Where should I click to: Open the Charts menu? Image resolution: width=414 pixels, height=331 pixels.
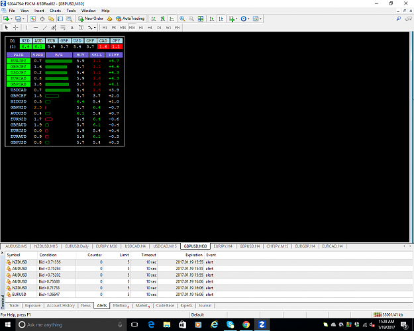point(55,11)
